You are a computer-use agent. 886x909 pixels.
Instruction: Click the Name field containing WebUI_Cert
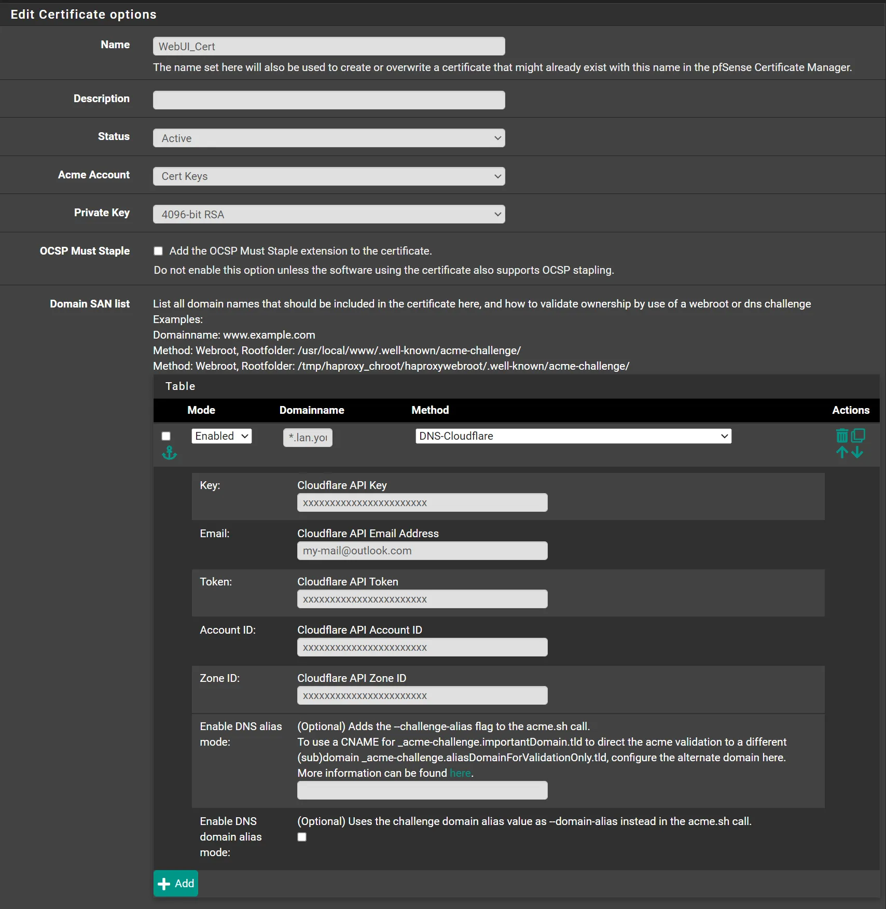(329, 46)
